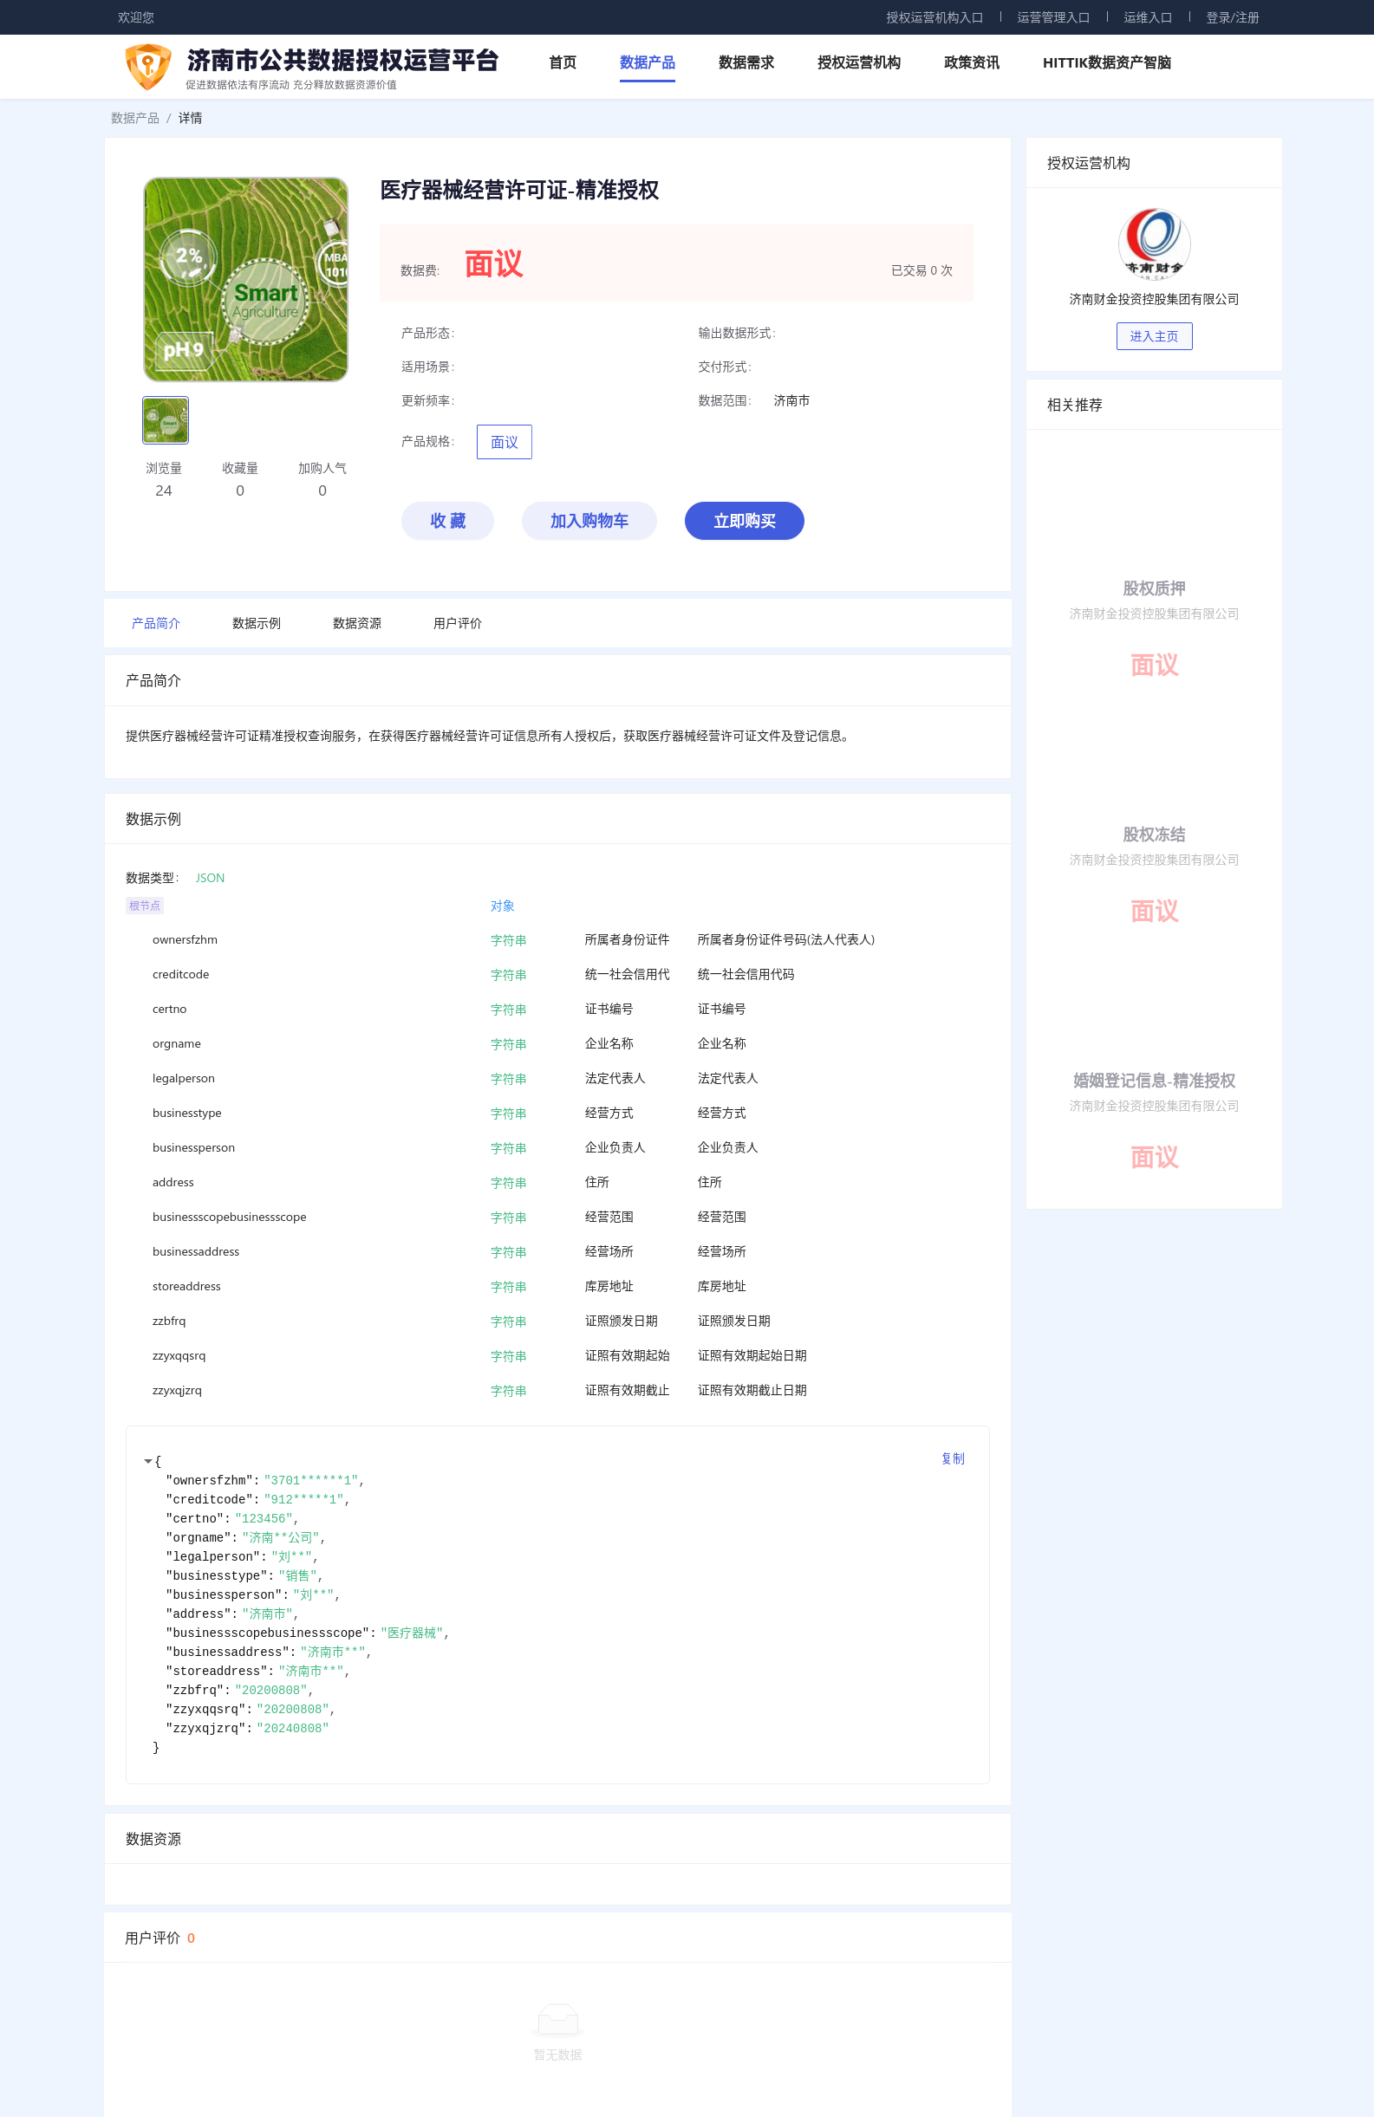The image size is (1374, 2117).
Task: Click 运营管理入口 top link
Action: point(1052,17)
